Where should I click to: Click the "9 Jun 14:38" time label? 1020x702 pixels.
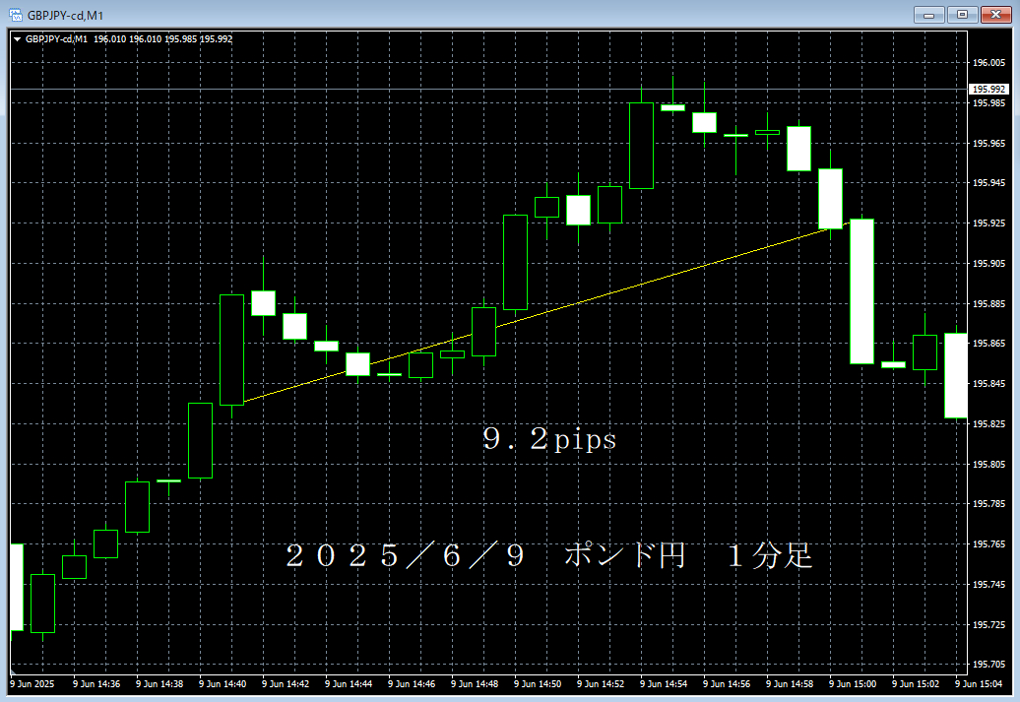click(x=159, y=683)
